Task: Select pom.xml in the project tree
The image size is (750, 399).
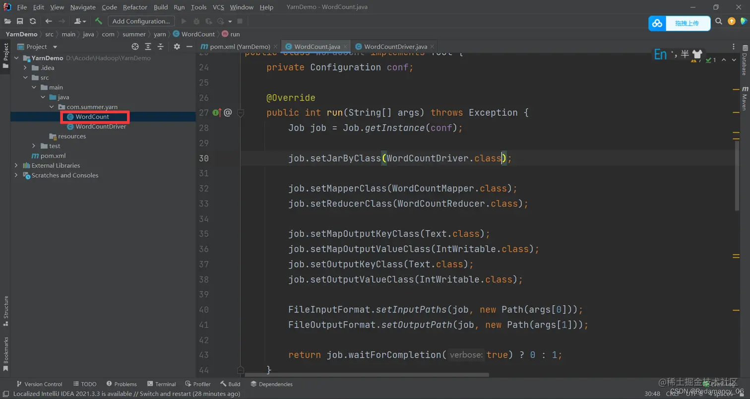Action: pos(53,156)
